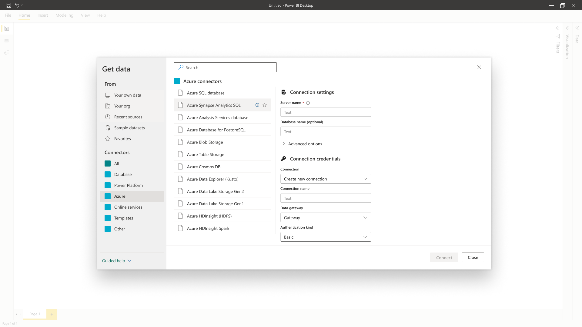The height and width of the screenshot is (327, 582).
Task: Switch to the Insert ribbon tab
Action: click(x=43, y=15)
